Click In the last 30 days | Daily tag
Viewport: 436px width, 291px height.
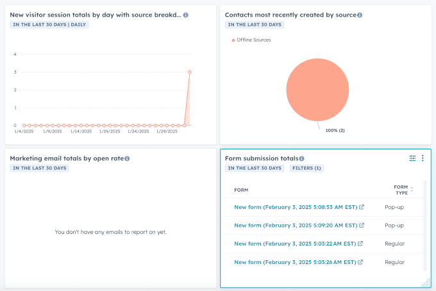[x=49, y=24]
